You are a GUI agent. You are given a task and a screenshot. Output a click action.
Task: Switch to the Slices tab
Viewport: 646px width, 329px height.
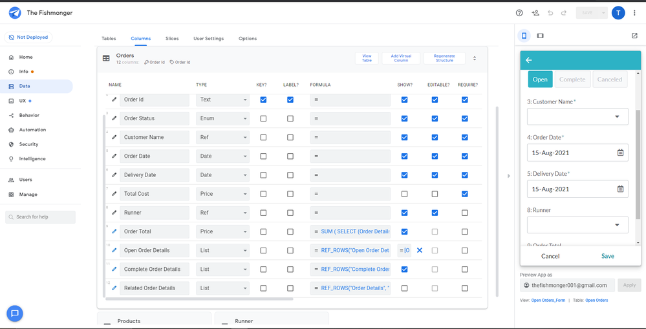(x=172, y=38)
